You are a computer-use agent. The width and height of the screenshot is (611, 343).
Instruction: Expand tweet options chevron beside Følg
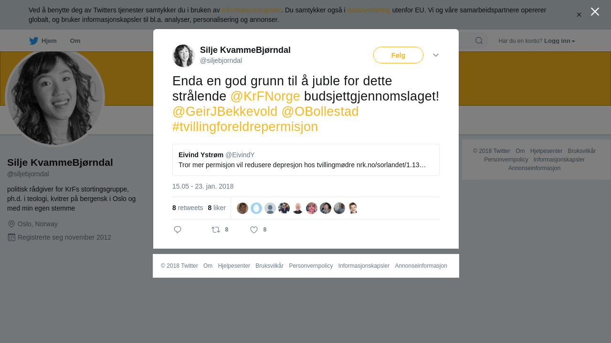coord(436,55)
